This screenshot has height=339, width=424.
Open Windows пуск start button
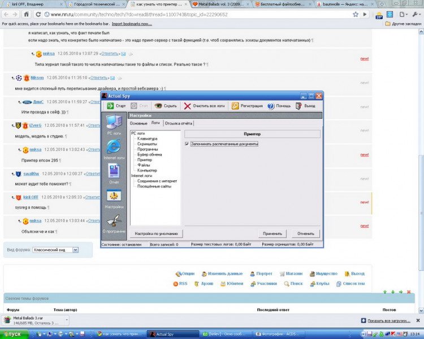click(x=15, y=334)
